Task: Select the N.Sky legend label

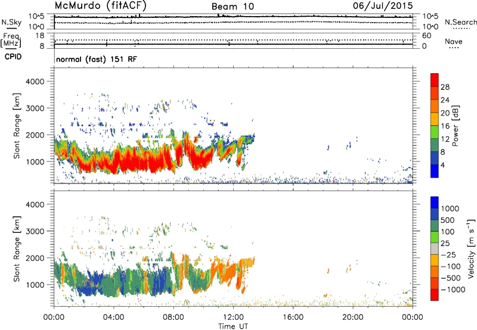Action: 11,22
